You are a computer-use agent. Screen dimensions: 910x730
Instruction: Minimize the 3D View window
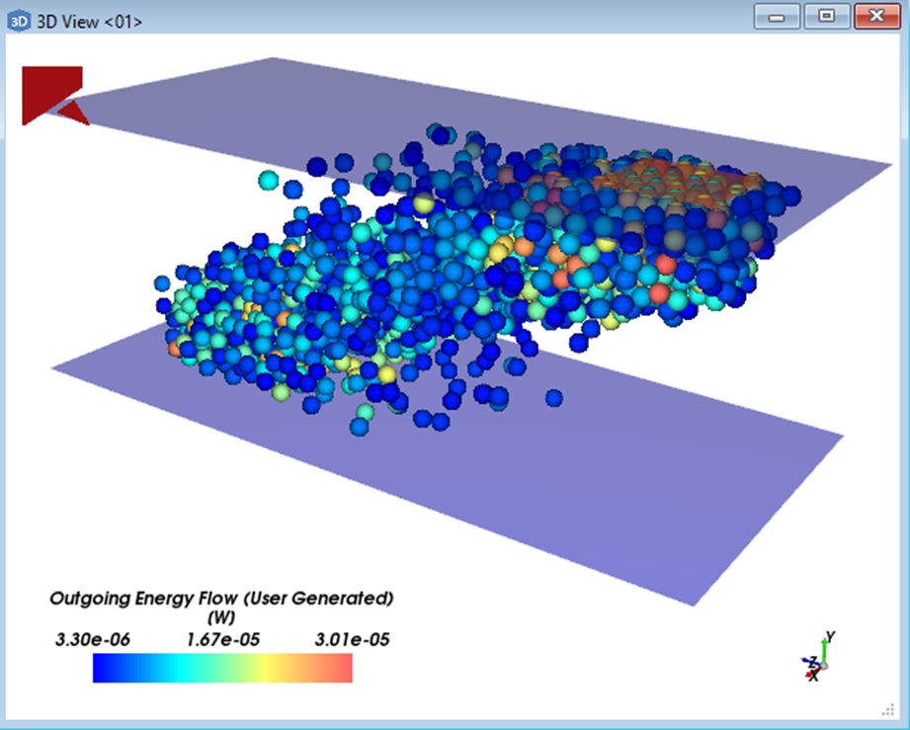click(777, 16)
